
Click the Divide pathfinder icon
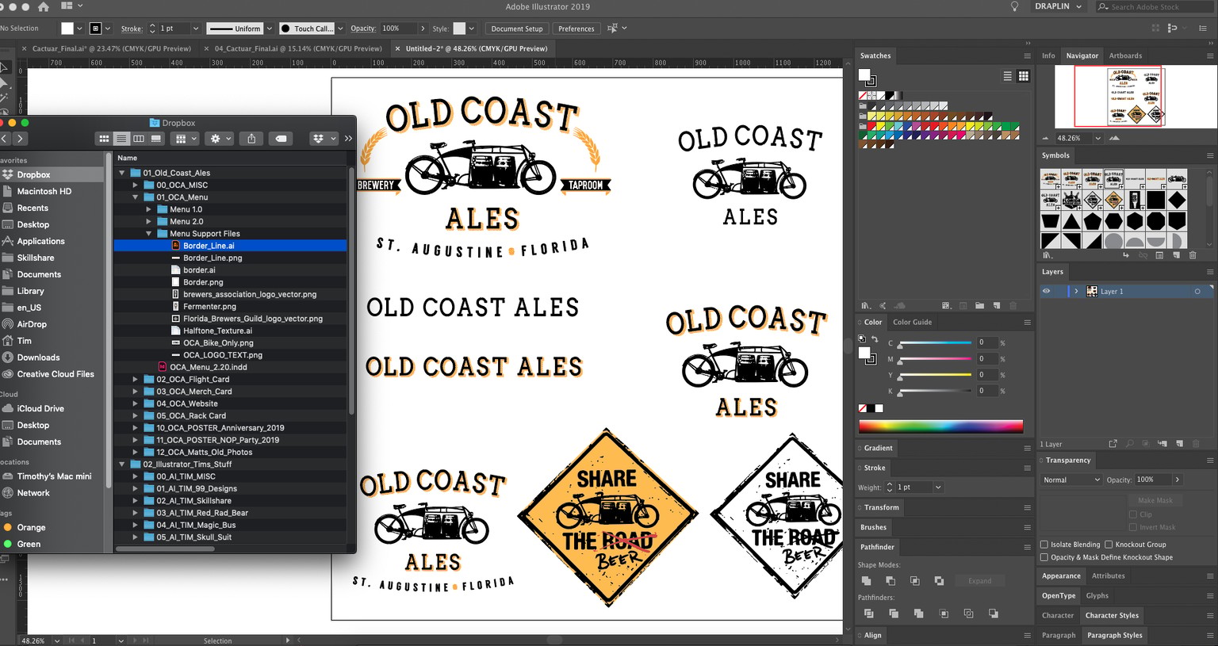coord(869,614)
